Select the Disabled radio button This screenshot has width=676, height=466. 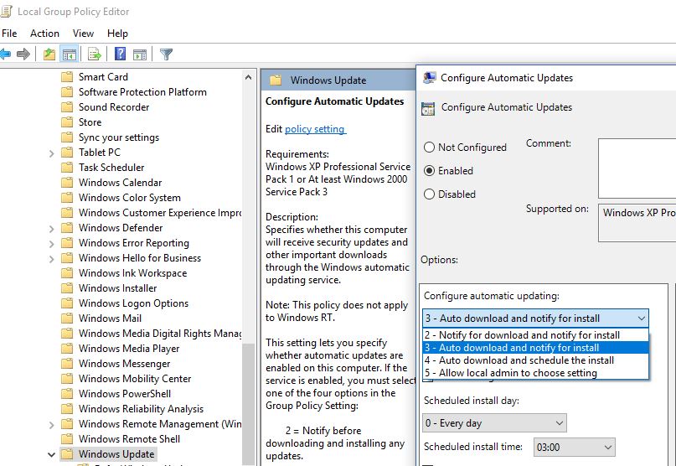click(x=429, y=194)
